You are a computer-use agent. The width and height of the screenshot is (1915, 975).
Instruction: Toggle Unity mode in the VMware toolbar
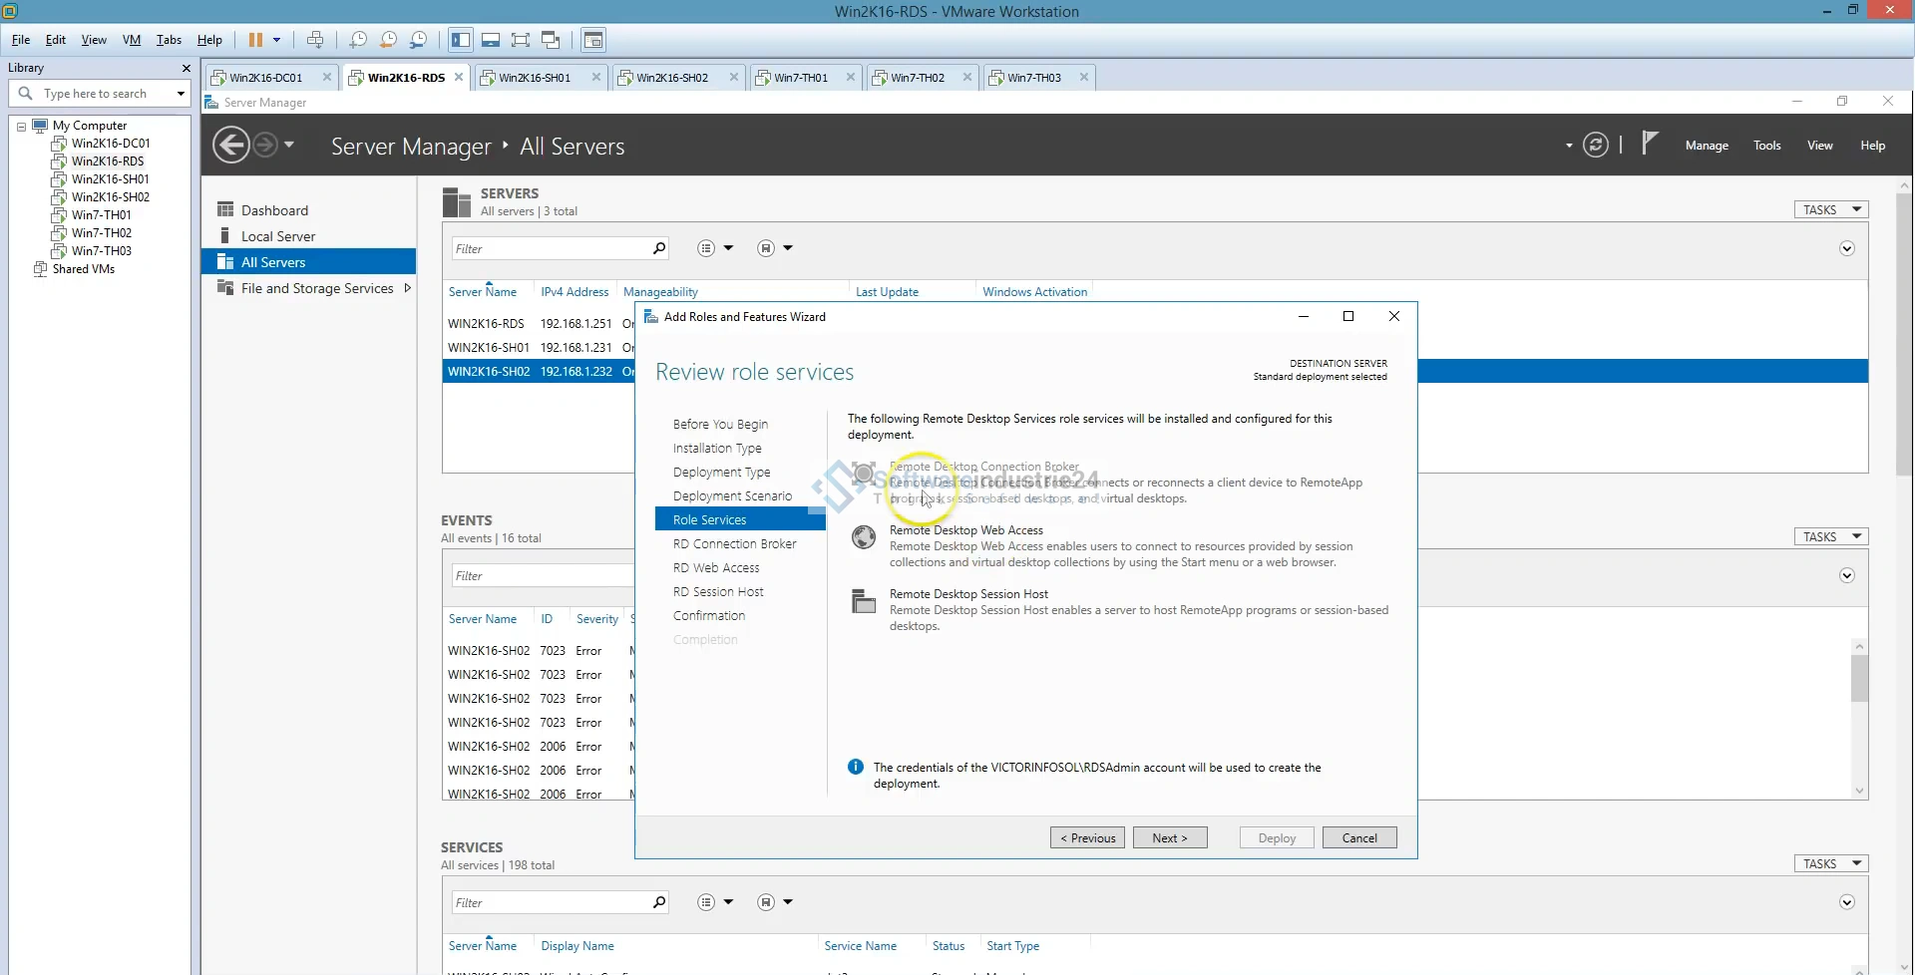pos(551,40)
